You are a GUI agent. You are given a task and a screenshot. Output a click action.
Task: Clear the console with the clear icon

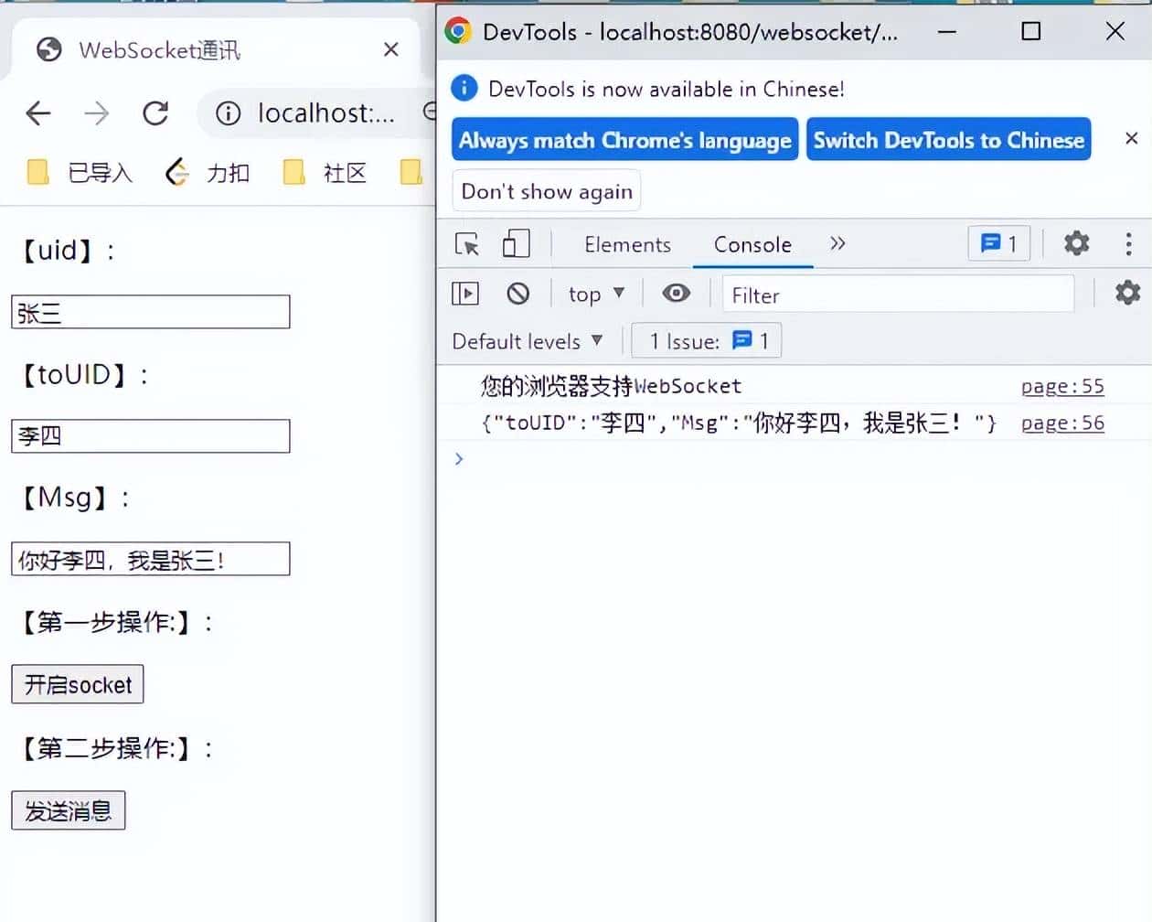pos(518,293)
